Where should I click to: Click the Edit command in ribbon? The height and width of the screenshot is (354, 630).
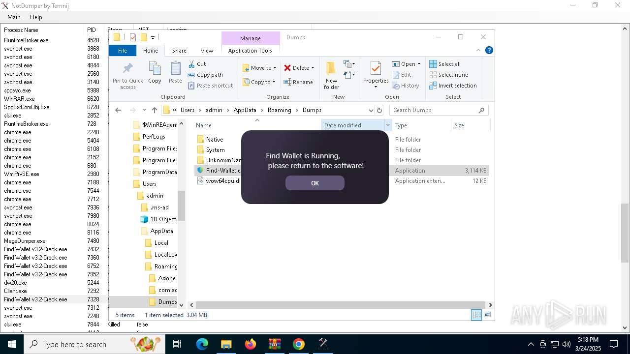tap(402, 75)
